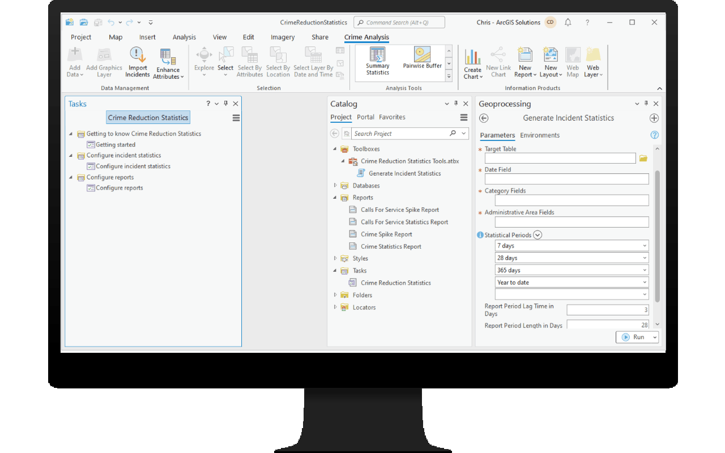Screen dimensions: 725x453
Task: Click the New Link Chart icon
Action: [x=498, y=55]
